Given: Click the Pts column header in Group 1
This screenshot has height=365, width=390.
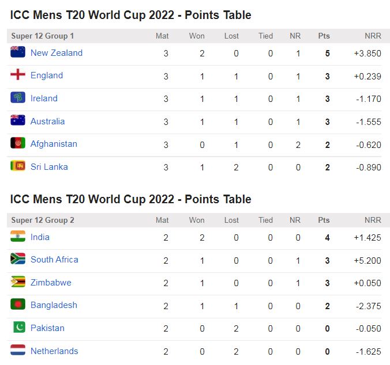Looking at the screenshot, I should click(x=324, y=36).
